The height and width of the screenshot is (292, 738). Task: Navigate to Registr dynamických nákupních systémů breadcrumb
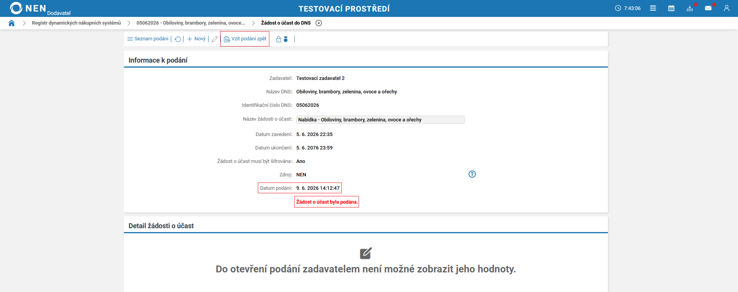[76, 23]
